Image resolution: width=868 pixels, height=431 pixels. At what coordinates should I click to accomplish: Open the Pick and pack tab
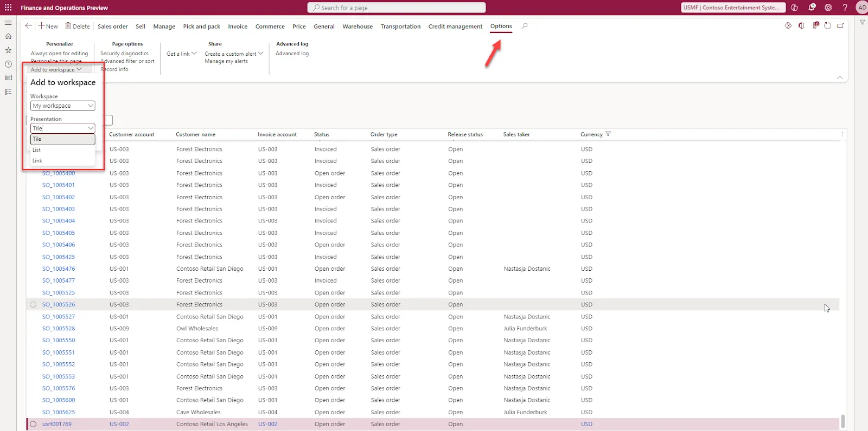point(202,26)
